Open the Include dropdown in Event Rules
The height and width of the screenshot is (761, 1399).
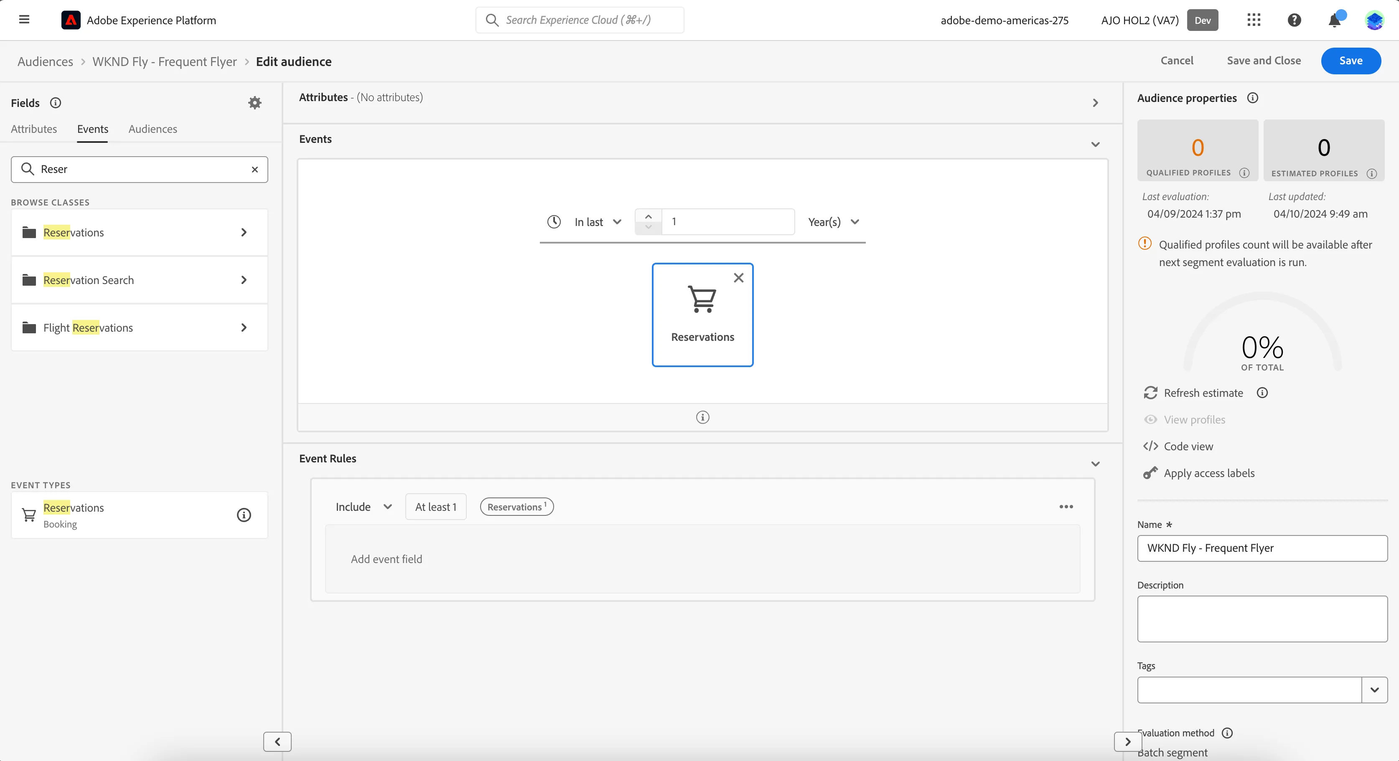(x=363, y=507)
